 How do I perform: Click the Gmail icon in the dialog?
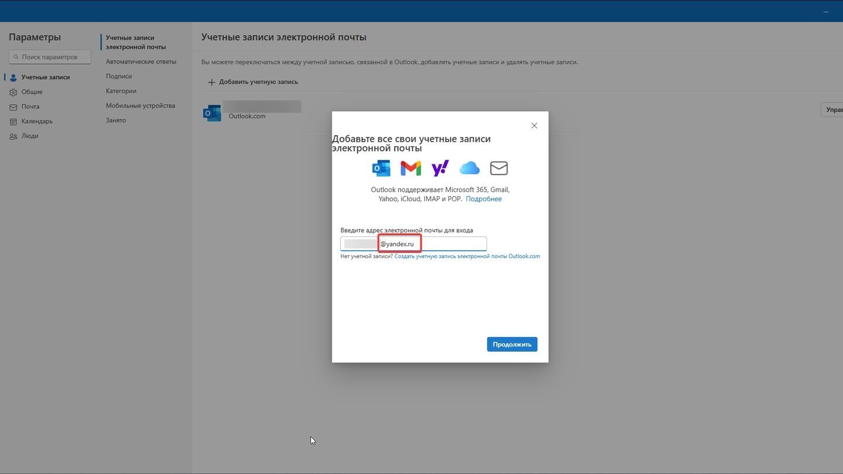411,168
